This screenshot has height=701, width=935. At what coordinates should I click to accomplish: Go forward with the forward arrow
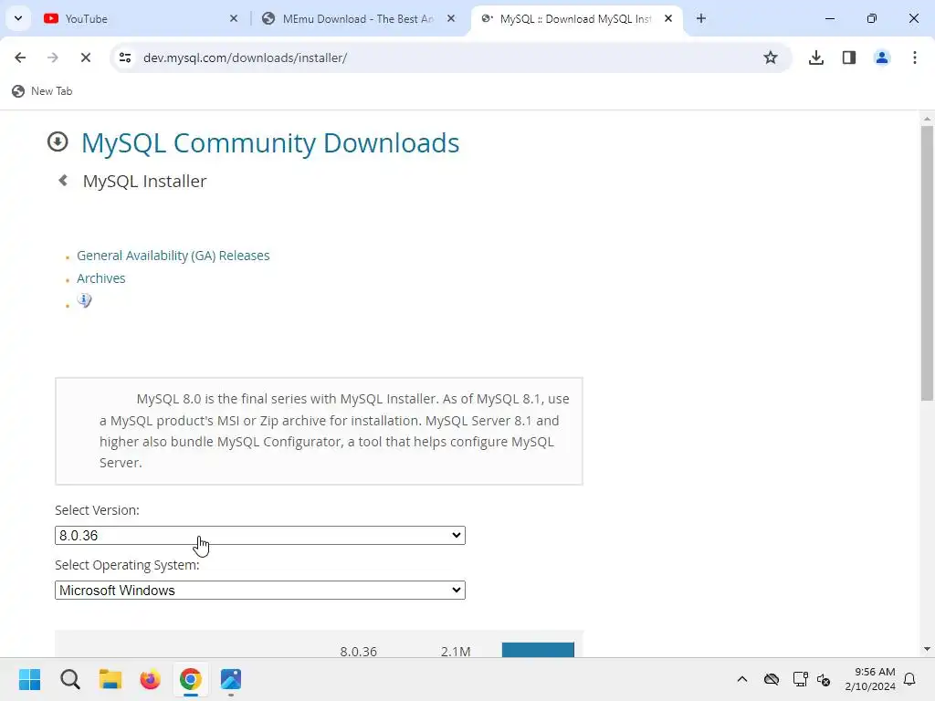pos(52,58)
